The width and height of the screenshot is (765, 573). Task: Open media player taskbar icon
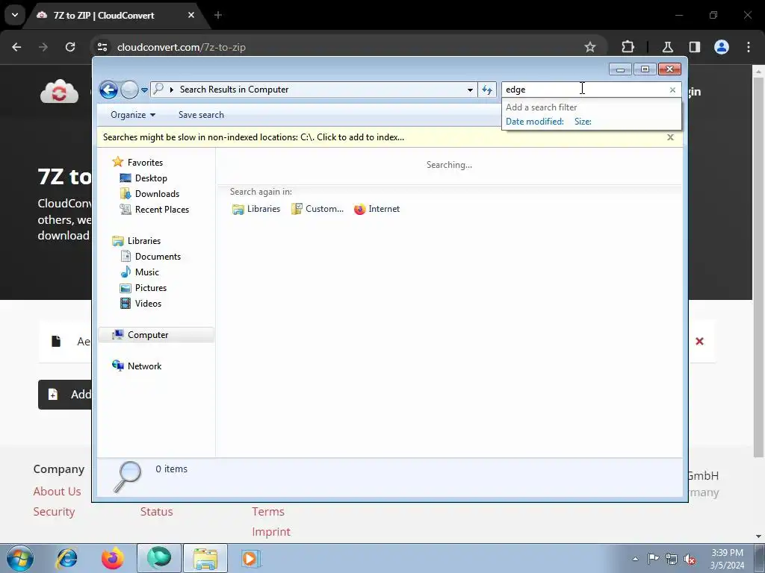[x=251, y=558]
